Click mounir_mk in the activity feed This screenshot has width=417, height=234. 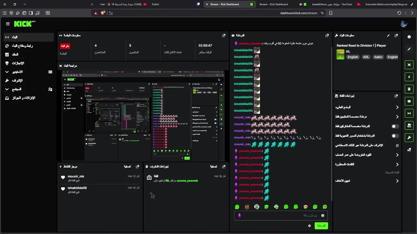76,176
